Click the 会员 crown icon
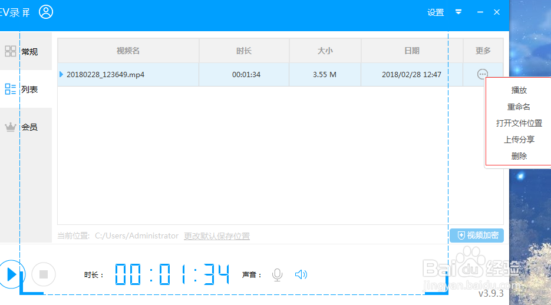 click(11, 127)
